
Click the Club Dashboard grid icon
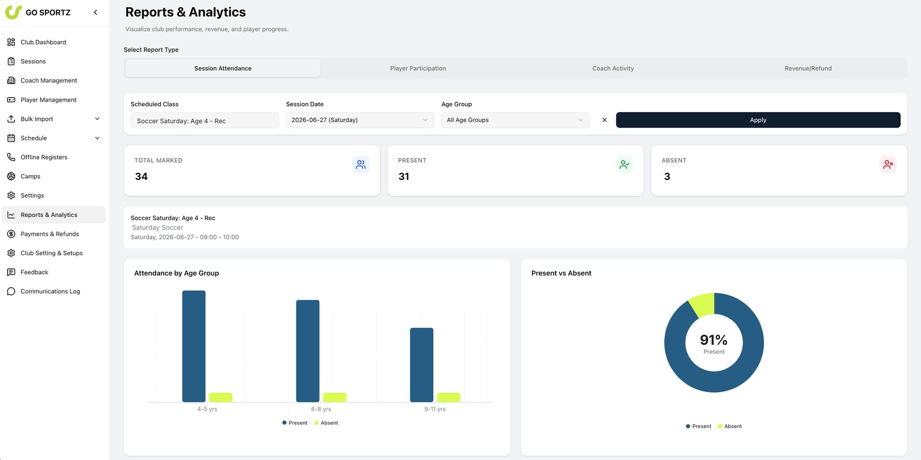point(11,42)
